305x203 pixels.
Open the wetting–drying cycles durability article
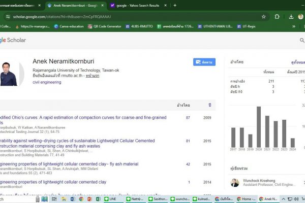pyautogui.click(x=77, y=143)
